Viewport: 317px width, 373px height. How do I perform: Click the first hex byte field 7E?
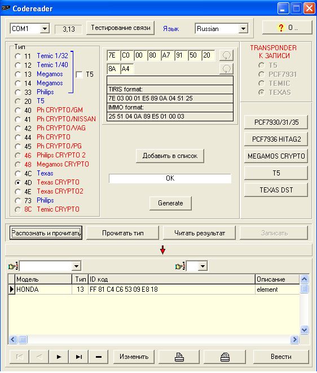113,55
